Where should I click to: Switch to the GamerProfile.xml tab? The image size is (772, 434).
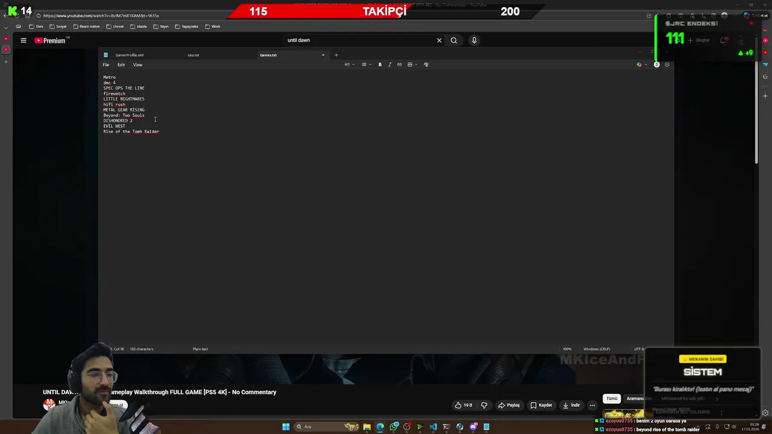130,55
